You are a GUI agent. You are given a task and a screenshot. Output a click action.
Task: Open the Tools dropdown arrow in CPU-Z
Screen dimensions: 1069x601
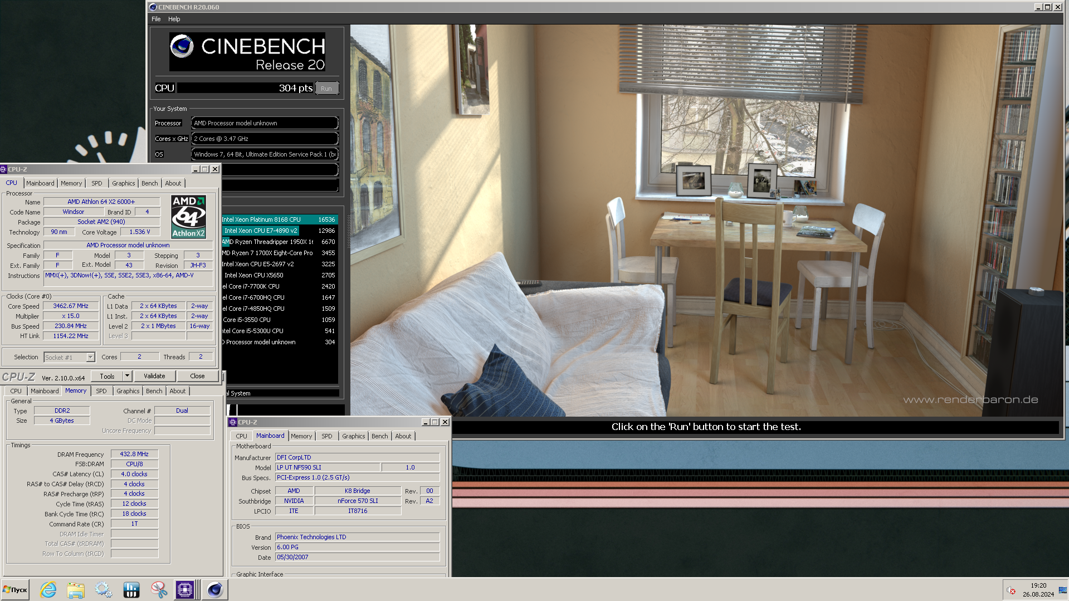pyautogui.click(x=128, y=376)
